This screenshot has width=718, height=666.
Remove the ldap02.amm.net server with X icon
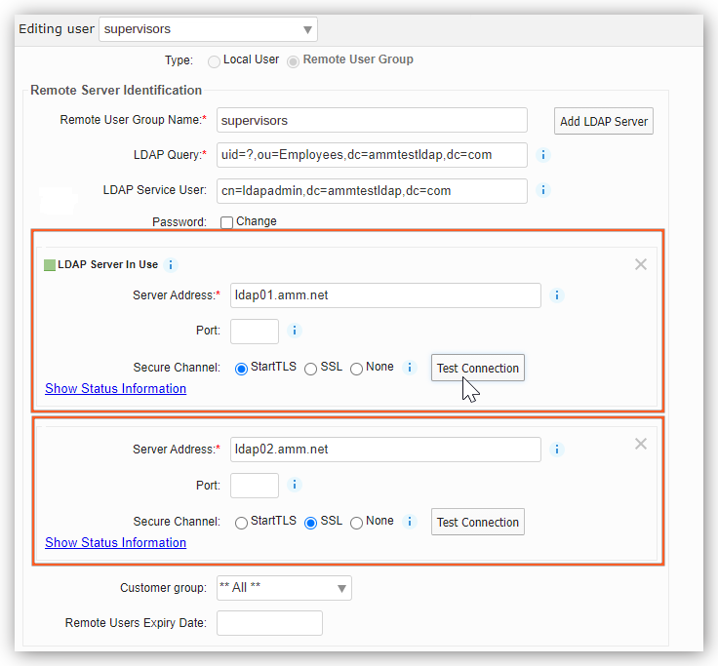point(641,444)
